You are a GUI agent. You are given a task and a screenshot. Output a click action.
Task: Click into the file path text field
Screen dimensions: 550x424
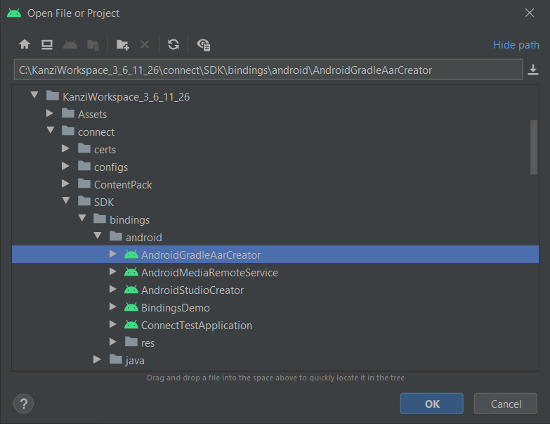click(x=267, y=70)
